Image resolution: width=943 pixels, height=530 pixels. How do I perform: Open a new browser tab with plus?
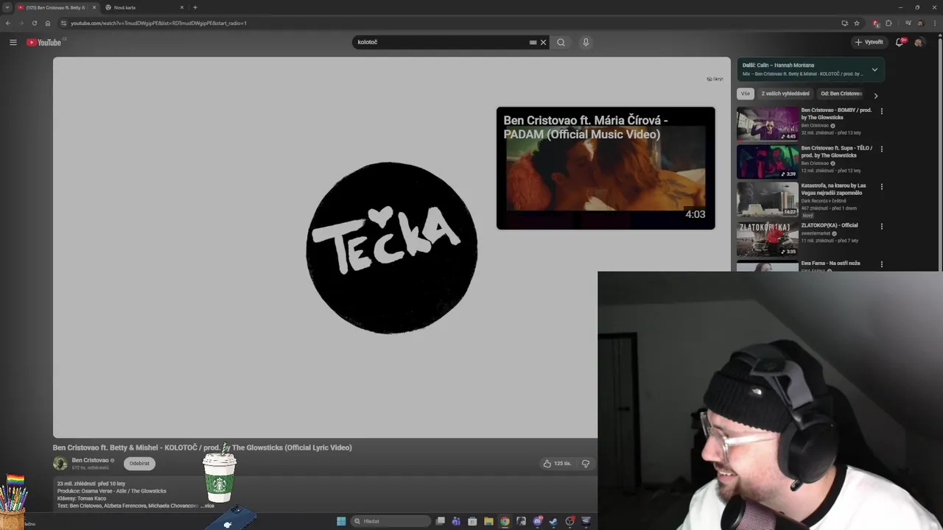[x=195, y=7]
